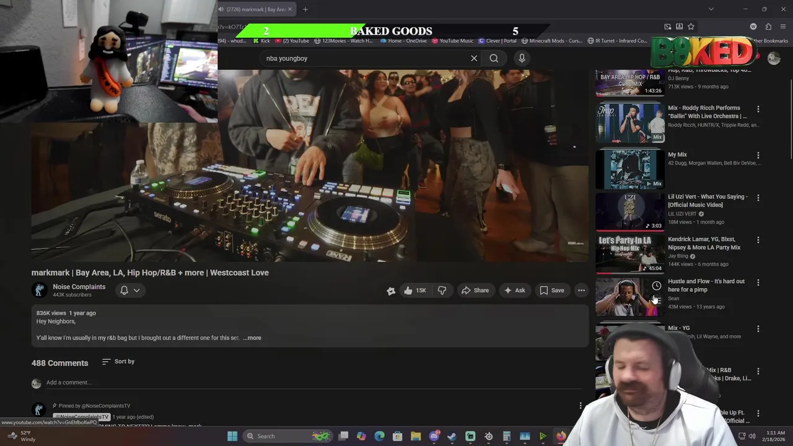Open Noise Complaints channel avatar
Screen dimensions: 793x446
(x=40, y=290)
